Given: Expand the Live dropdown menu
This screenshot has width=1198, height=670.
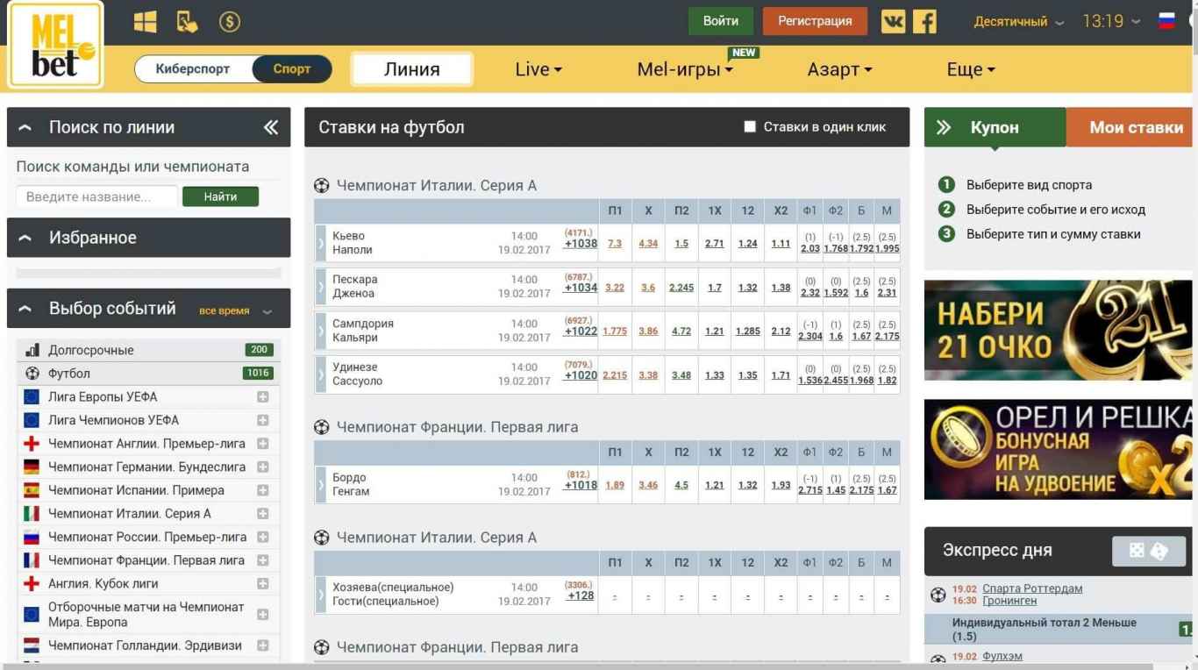Looking at the screenshot, I should point(538,69).
